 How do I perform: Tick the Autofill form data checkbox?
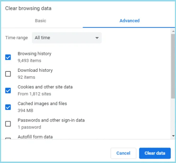coord(8,138)
